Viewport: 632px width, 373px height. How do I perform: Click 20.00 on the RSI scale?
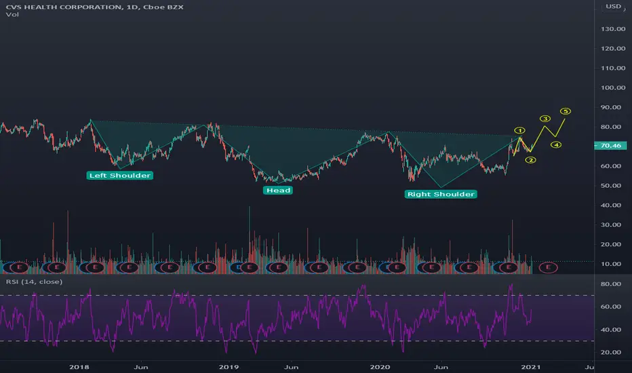(610, 352)
